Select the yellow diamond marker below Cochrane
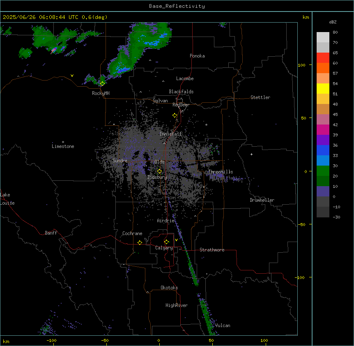Screen dimensions: 354x346 [140, 242]
